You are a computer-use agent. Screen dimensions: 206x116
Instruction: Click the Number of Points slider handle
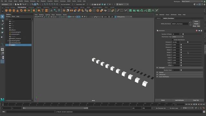[183, 34]
